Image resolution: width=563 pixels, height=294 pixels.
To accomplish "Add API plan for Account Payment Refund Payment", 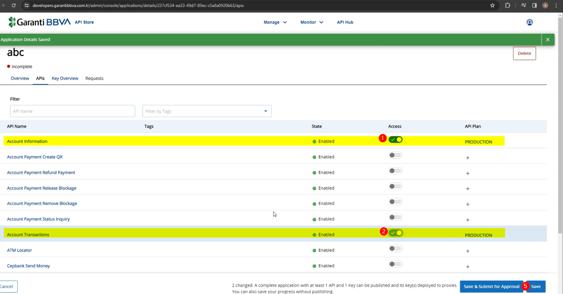I will pos(468,173).
